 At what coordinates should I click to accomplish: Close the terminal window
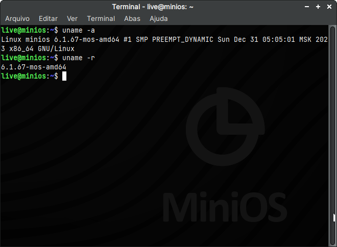pos(329,7)
